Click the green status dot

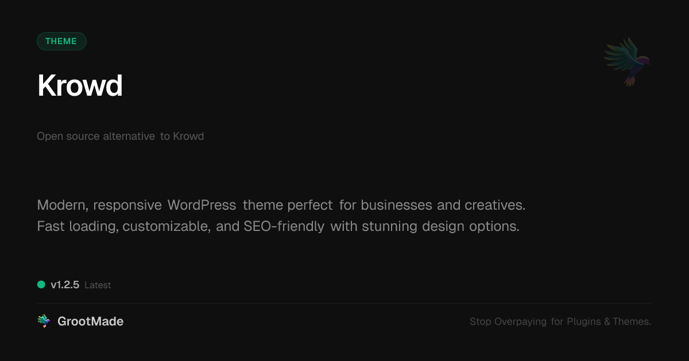(x=41, y=284)
